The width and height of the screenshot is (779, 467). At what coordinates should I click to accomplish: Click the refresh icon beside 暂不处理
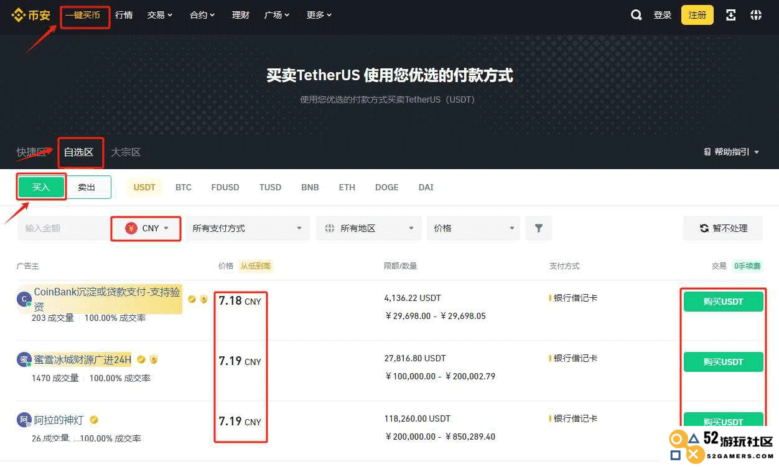coord(704,228)
